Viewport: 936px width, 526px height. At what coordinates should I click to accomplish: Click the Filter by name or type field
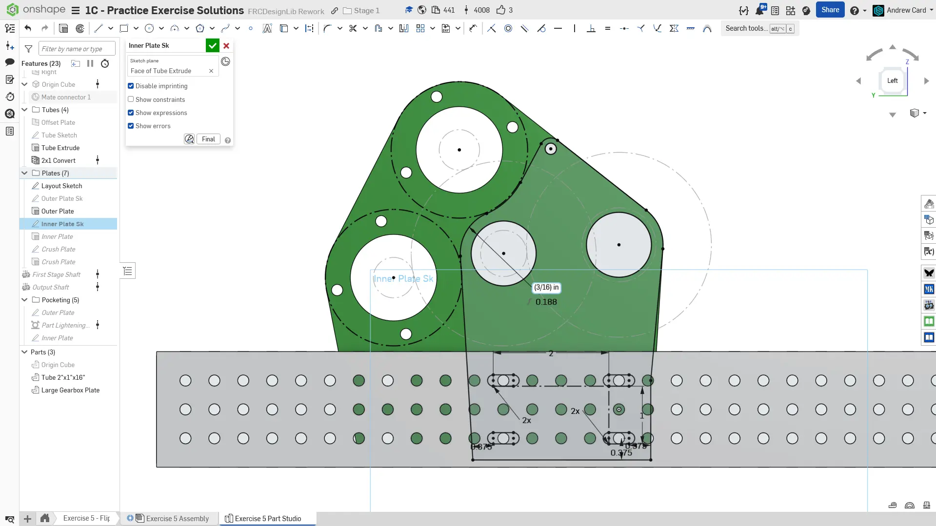77,49
